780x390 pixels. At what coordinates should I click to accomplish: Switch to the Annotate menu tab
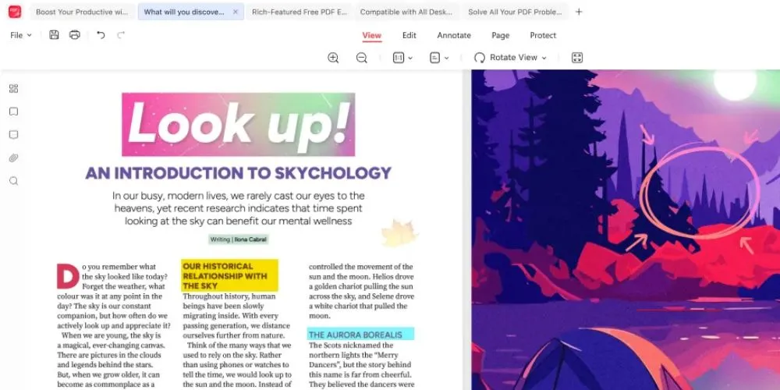(x=453, y=35)
